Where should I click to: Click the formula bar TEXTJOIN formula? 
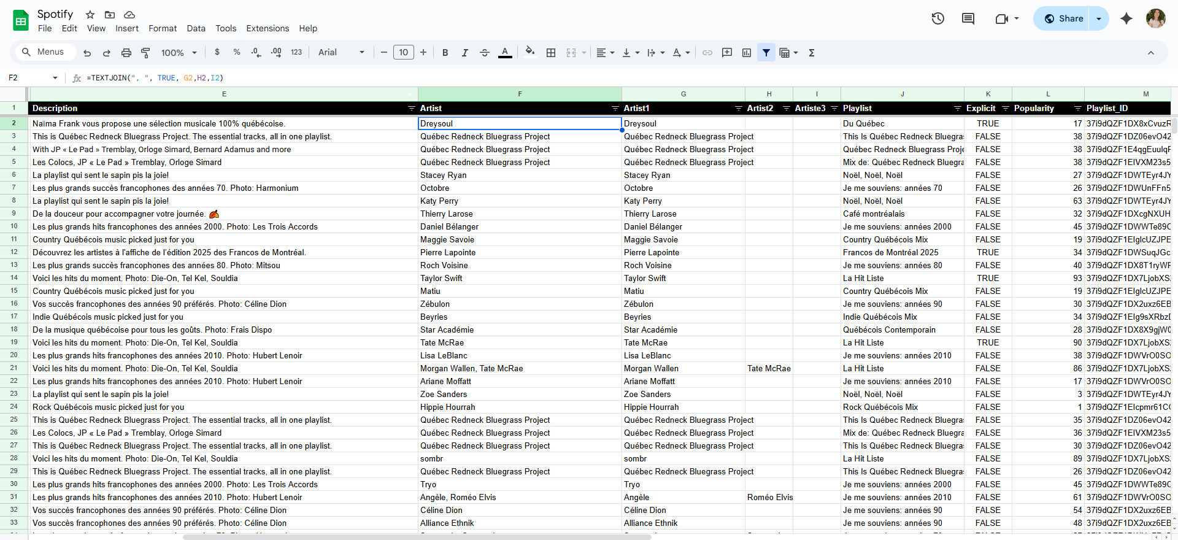[155, 78]
